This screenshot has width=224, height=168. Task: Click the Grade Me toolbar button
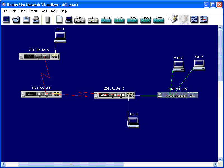pos(184,19)
